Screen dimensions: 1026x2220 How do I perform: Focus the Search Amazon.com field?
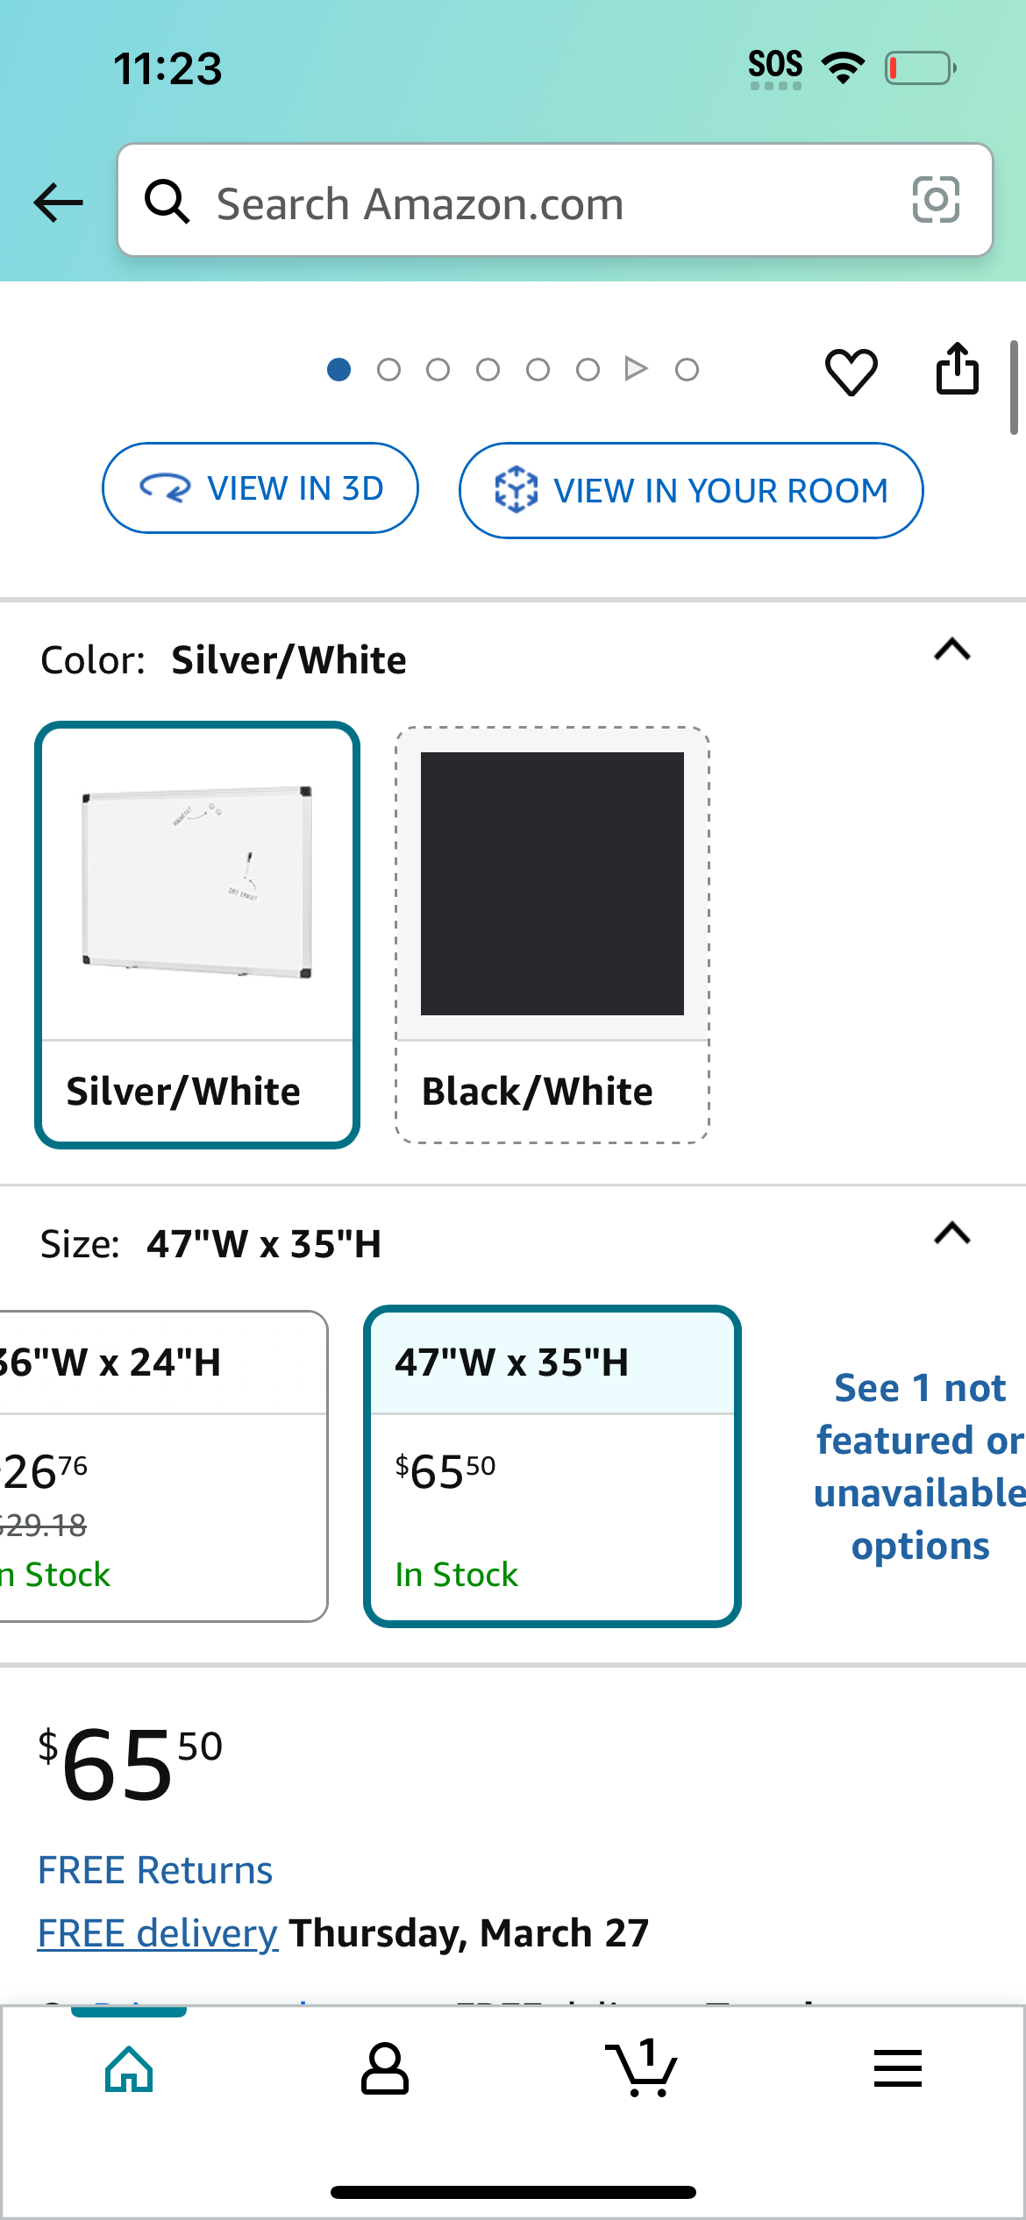[555, 200]
